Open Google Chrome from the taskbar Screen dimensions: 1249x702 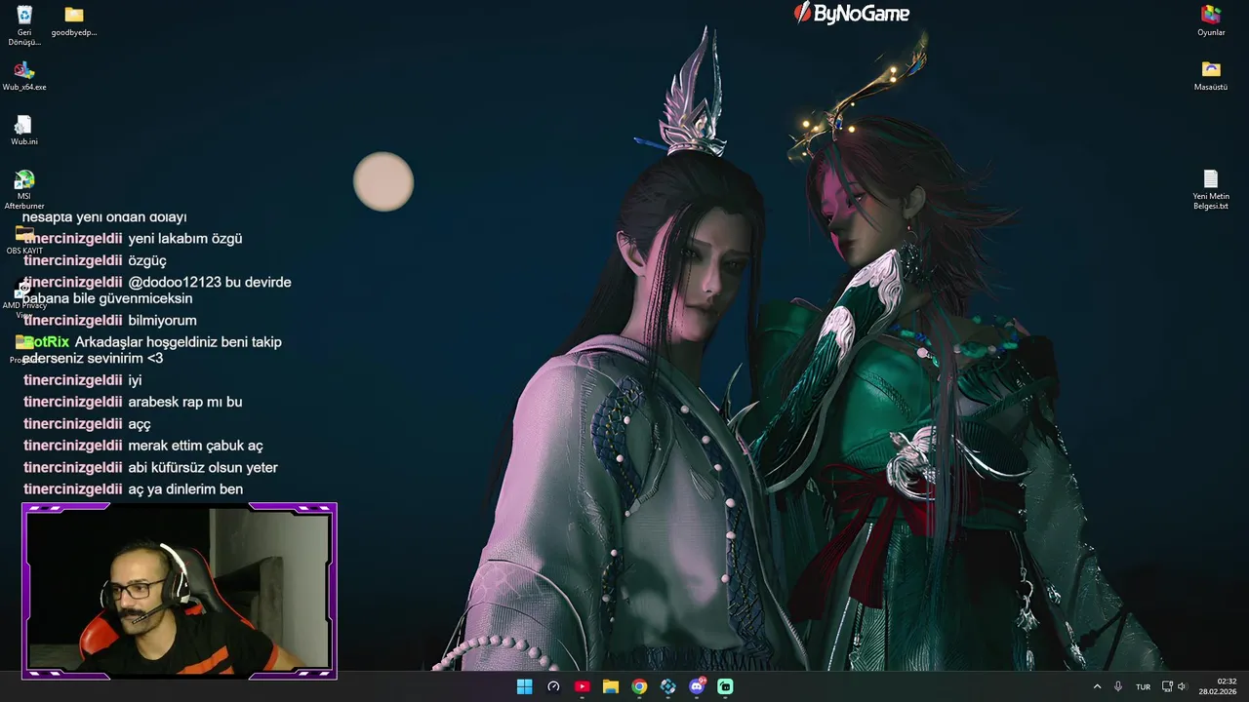[x=639, y=686]
